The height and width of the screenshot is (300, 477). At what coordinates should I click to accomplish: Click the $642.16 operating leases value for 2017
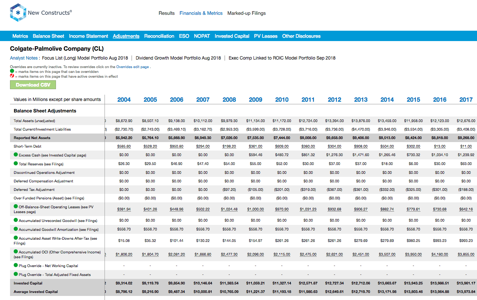[x=466, y=209]
